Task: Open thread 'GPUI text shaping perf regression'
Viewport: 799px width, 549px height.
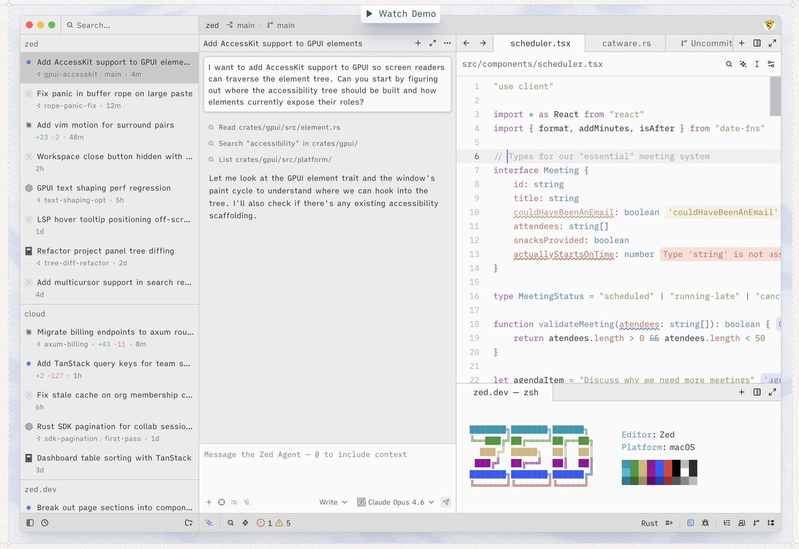Action: pyautogui.click(x=109, y=194)
